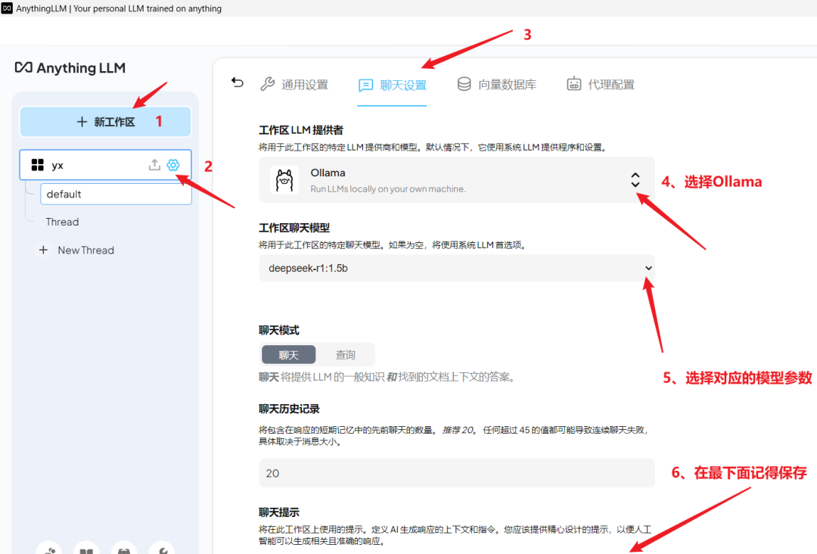Switch to the 聊天设置 tab
The image size is (817, 554).
coord(393,84)
